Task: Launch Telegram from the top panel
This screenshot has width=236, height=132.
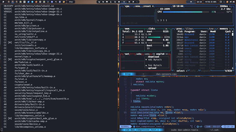Action: click(32, 2)
